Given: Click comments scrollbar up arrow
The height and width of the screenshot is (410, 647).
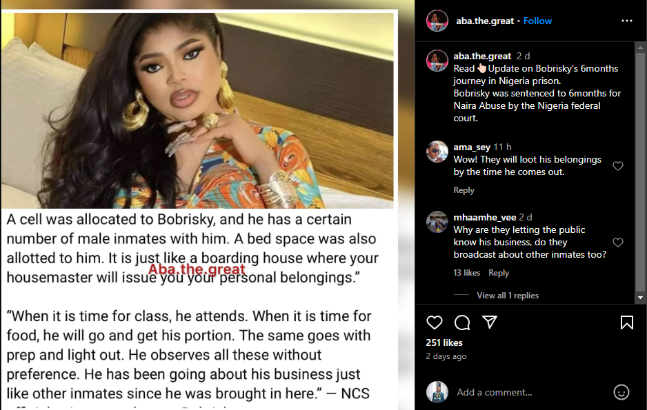Looking at the screenshot, I should [640, 48].
